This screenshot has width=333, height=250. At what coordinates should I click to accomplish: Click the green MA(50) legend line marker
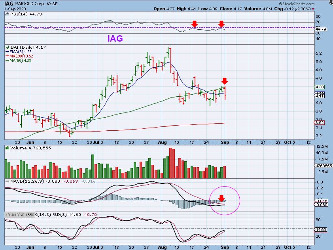pos(7,61)
